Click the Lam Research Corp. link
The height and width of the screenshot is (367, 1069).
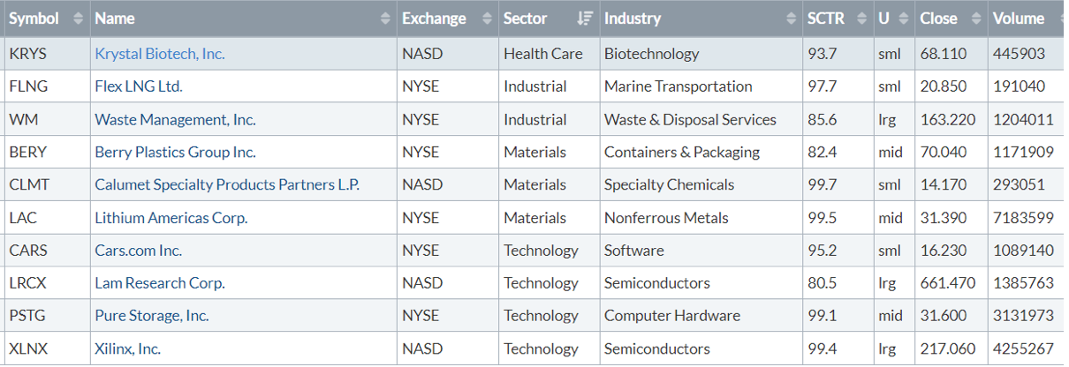(x=160, y=282)
